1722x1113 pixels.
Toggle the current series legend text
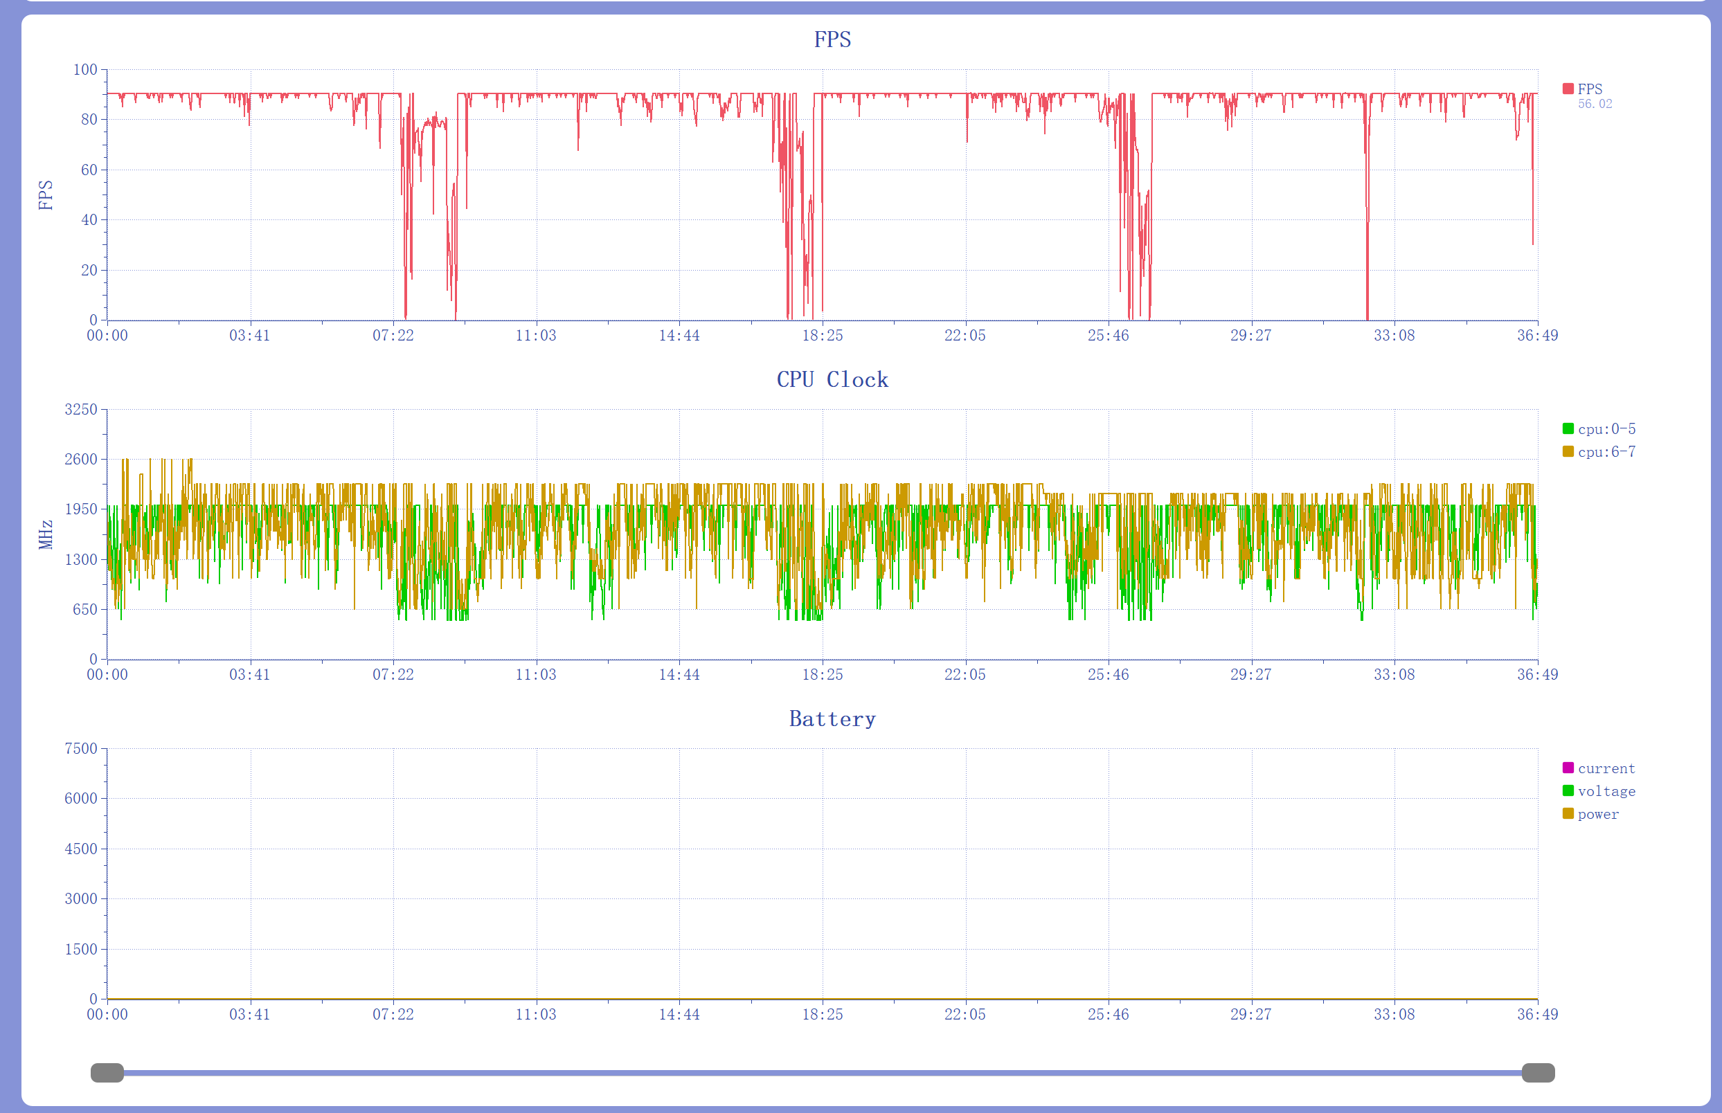click(x=1606, y=768)
